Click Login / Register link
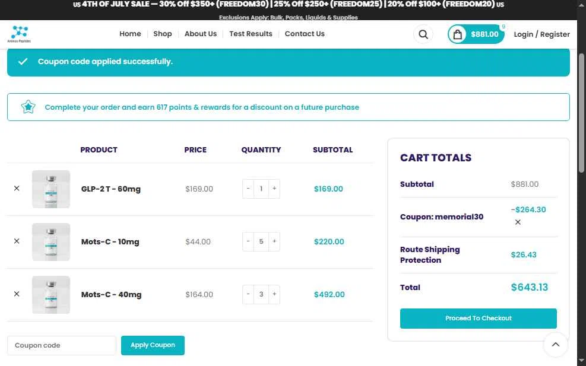The height and width of the screenshot is (366, 586). pos(541,34)
